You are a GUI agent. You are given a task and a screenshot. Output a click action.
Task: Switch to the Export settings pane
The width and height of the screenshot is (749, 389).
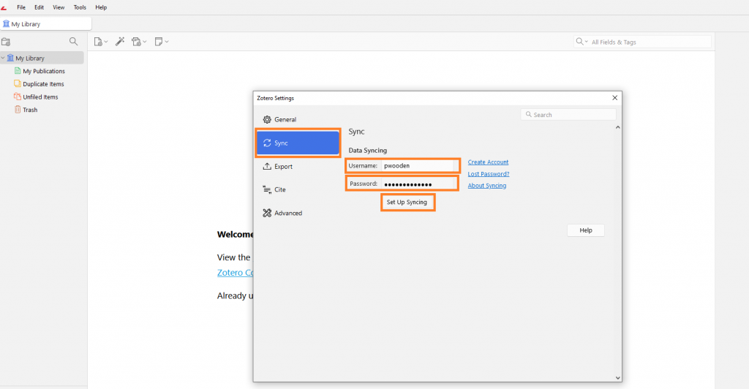(283, 166)
